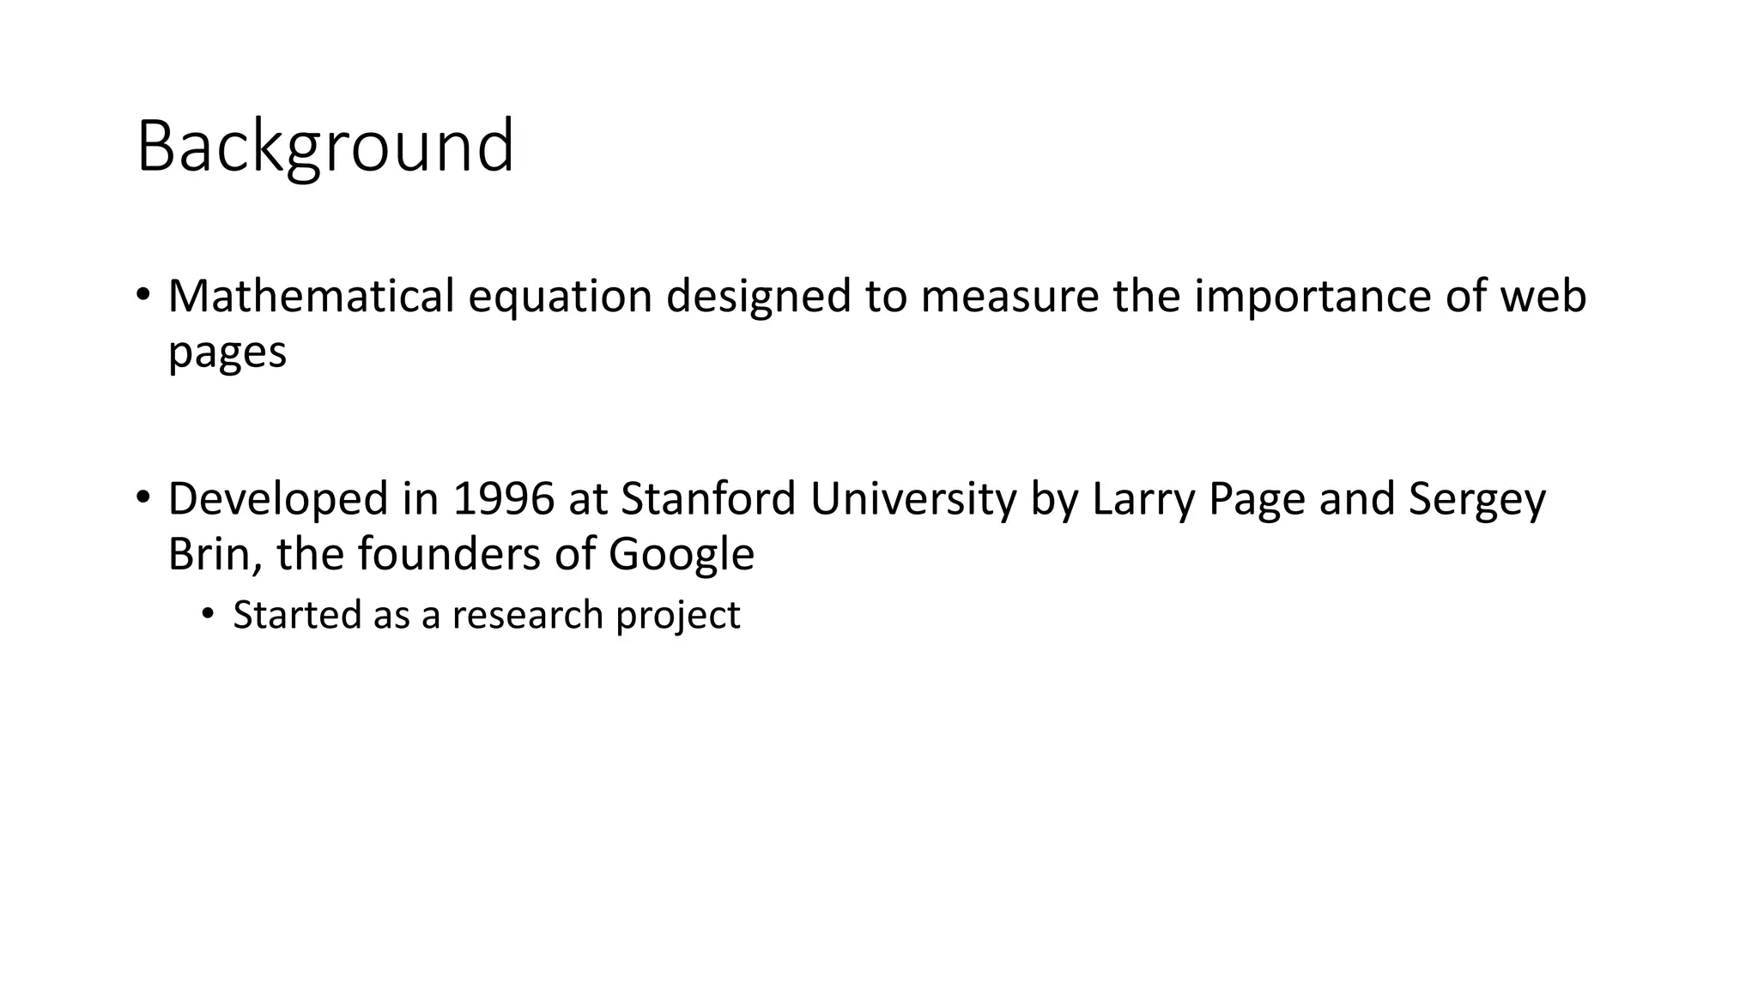
Task: Click the word Google
Action: tap(681, 555)
